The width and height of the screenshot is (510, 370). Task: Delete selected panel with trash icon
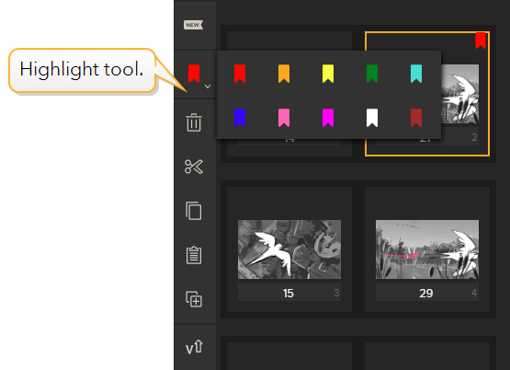click(x=194, y=122)
